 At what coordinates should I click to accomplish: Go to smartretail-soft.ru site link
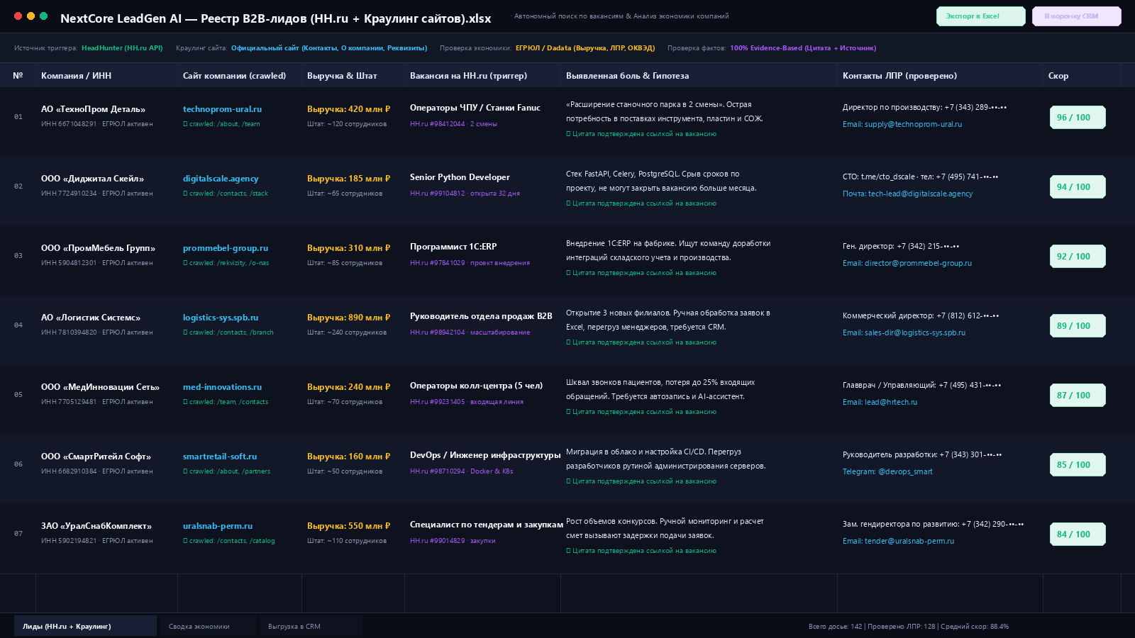tap(220, 457)
